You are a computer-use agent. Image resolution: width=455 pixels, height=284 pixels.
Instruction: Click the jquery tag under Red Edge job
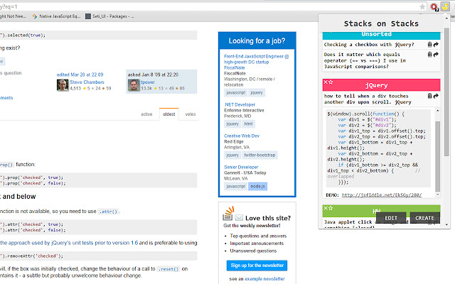pyautogui.click(x=232, y=155)
